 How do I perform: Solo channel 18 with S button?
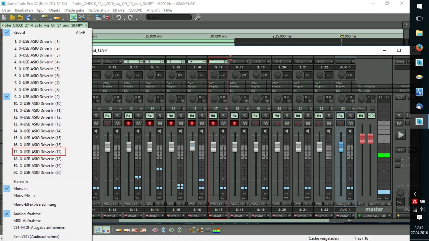(x=244, y=116)
